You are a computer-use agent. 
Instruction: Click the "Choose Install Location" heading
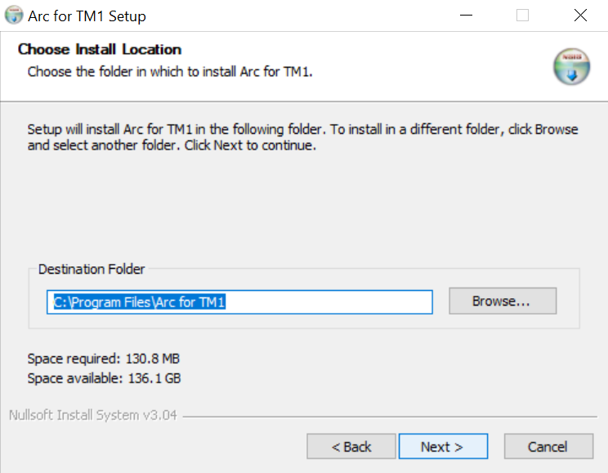pyautogui.click(x=100, y=49)
